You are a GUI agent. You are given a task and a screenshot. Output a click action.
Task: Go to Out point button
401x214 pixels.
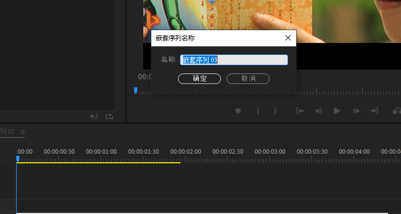click(375, 111)
